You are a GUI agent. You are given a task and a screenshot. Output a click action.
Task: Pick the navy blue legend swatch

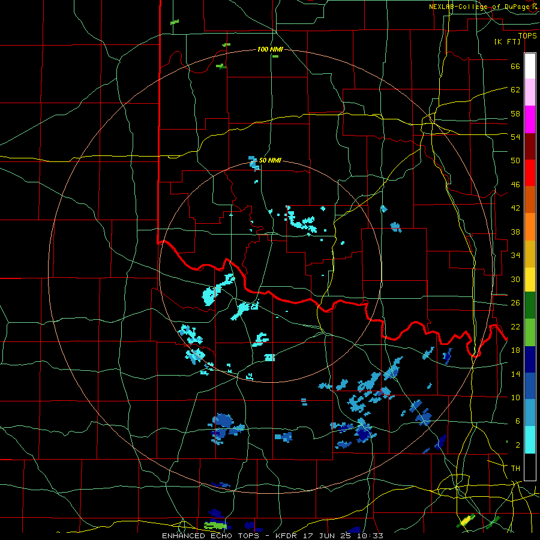(x=530, y=359)
